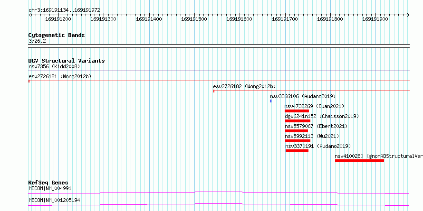Select nsv3370191 (Audano2019) label
Image resolution: width=423 pixels, height=211 pixels.
(318, 146)
